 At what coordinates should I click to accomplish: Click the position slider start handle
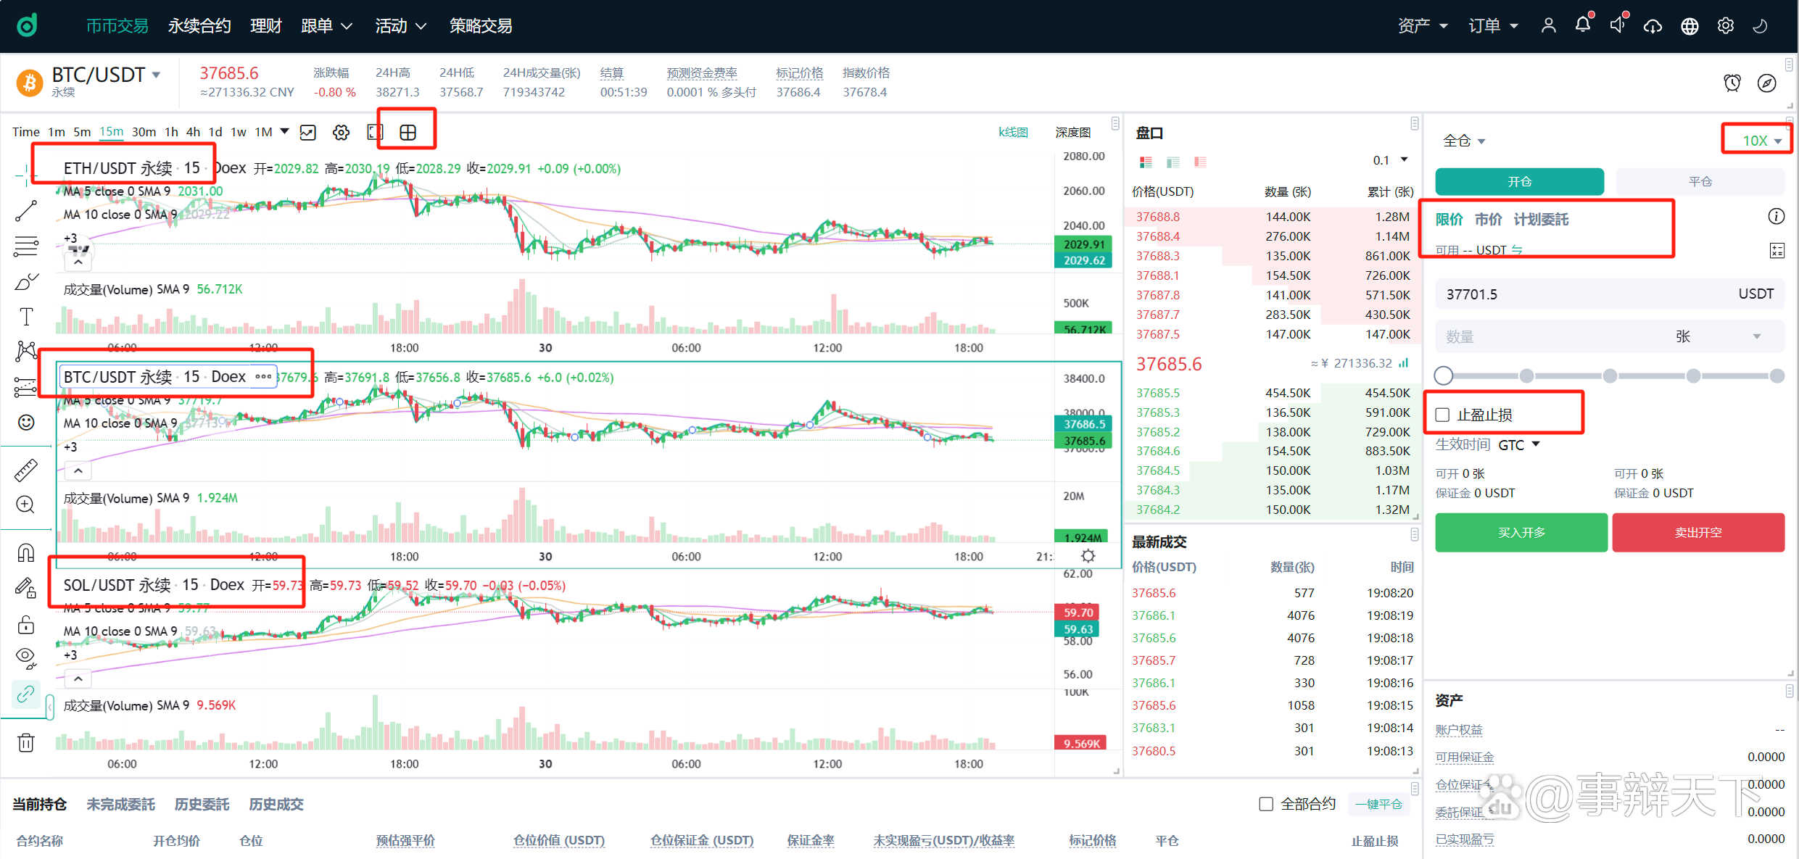tap(1444, 375)
